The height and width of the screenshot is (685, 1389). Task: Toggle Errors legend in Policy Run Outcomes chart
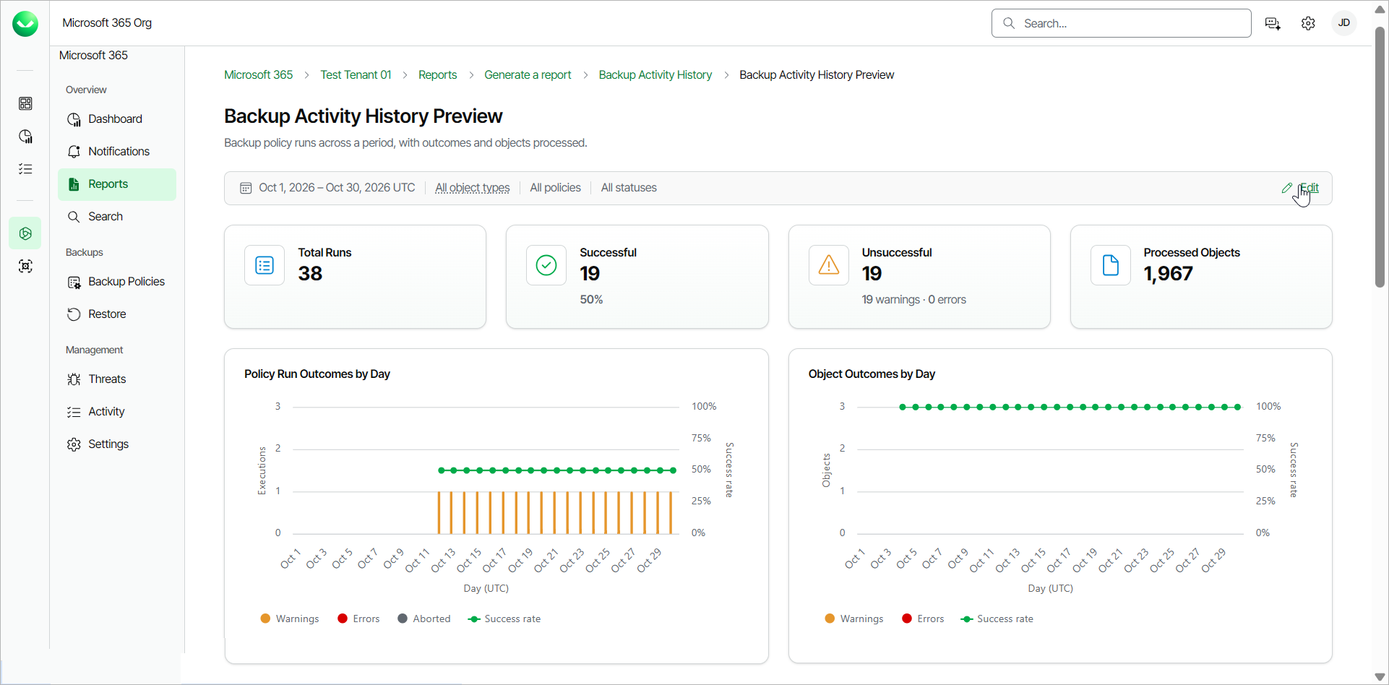[x=358, y=619]
